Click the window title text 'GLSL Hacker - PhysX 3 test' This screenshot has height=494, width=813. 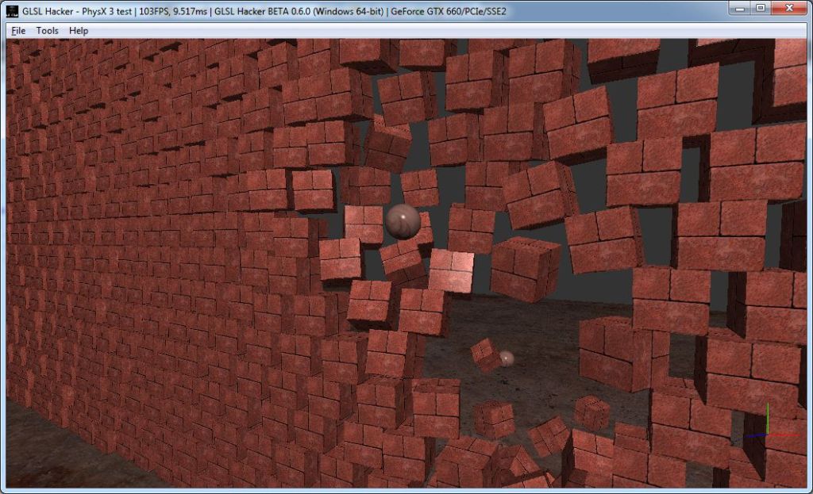tap(77, 11)
